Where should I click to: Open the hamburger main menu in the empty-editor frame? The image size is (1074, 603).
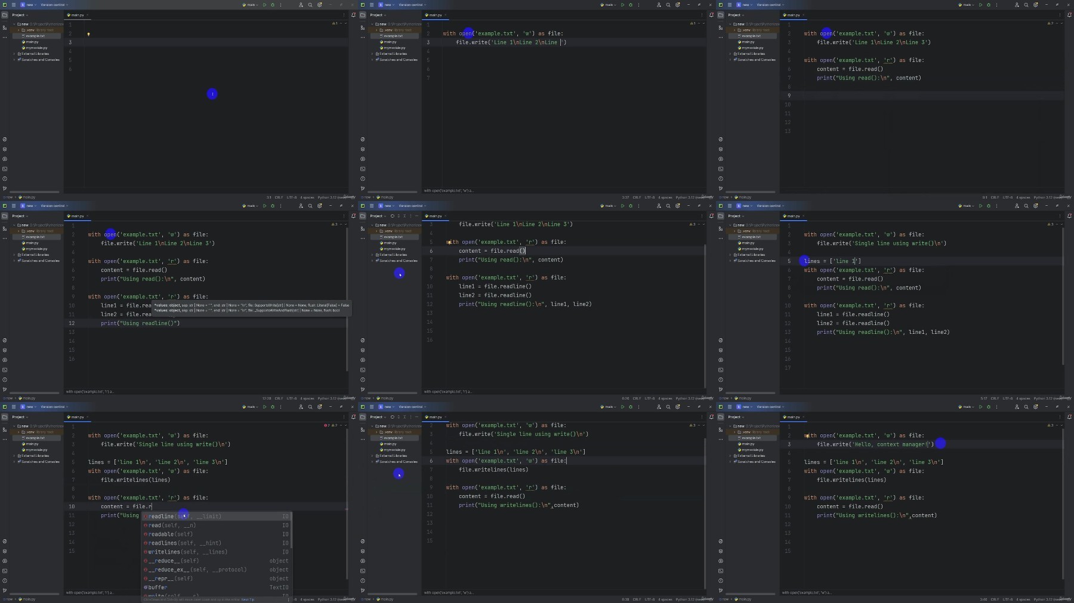13,5
